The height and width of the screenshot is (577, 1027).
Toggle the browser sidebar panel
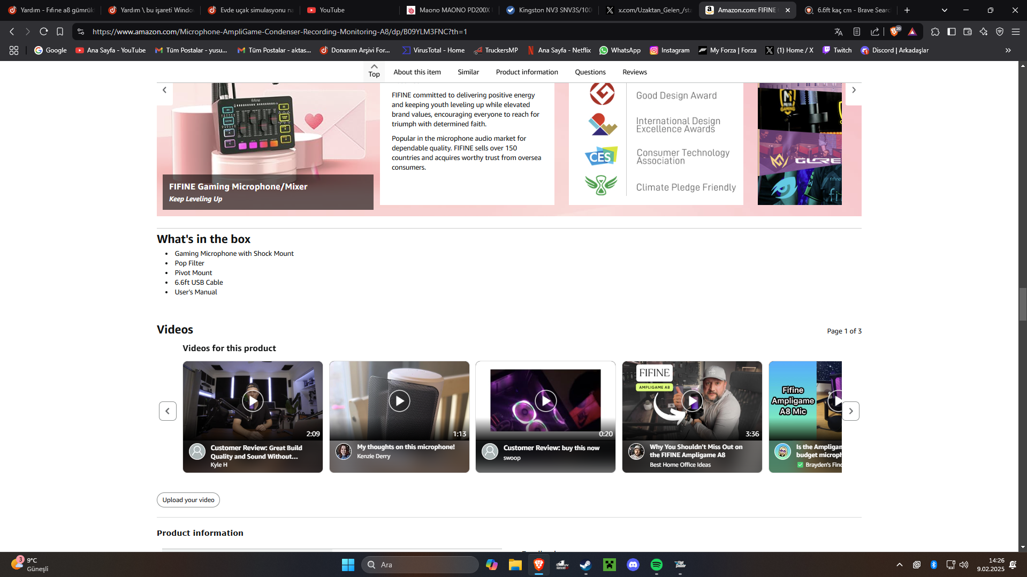(x=952, y=32)
